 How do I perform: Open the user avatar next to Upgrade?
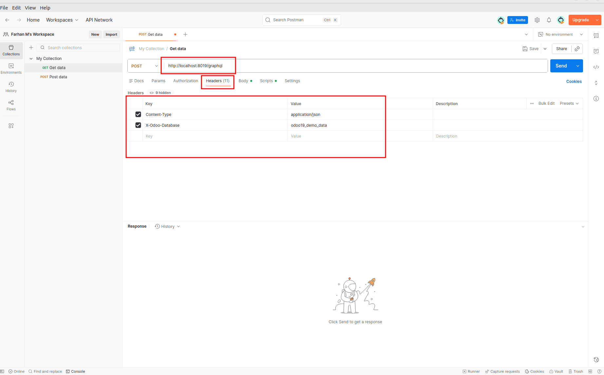[561, 20]
